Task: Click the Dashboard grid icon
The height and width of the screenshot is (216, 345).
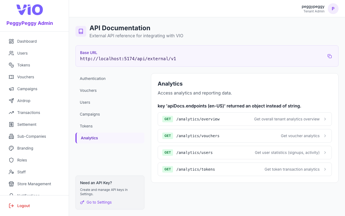Action: click(11, 41)
